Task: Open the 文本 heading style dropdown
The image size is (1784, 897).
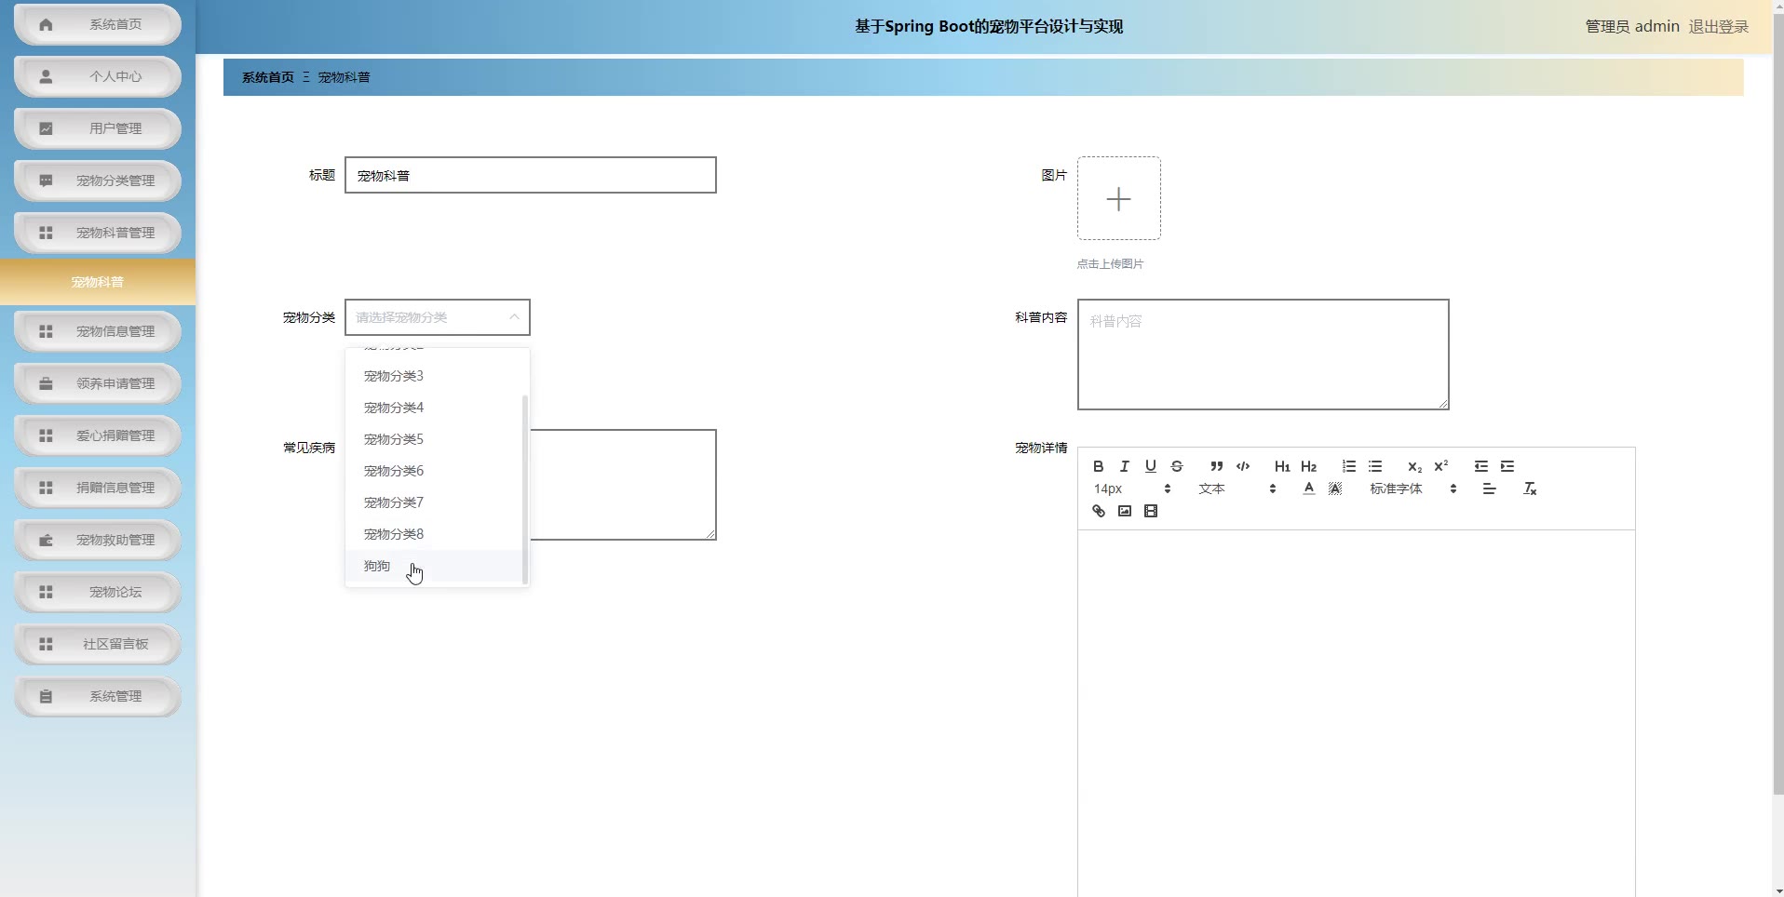Action: [x=1237, y=489]
